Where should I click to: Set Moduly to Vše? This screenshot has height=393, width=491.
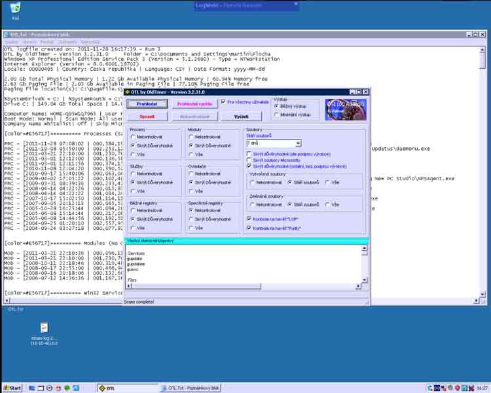(x=191, y=155)
